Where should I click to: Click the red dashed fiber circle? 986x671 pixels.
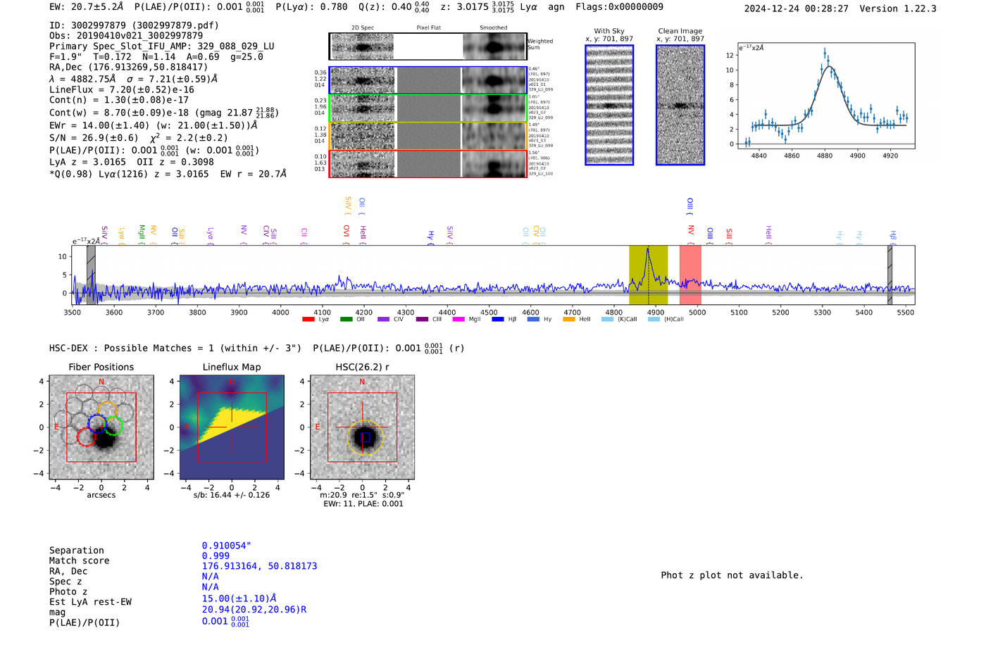point(86,437)
